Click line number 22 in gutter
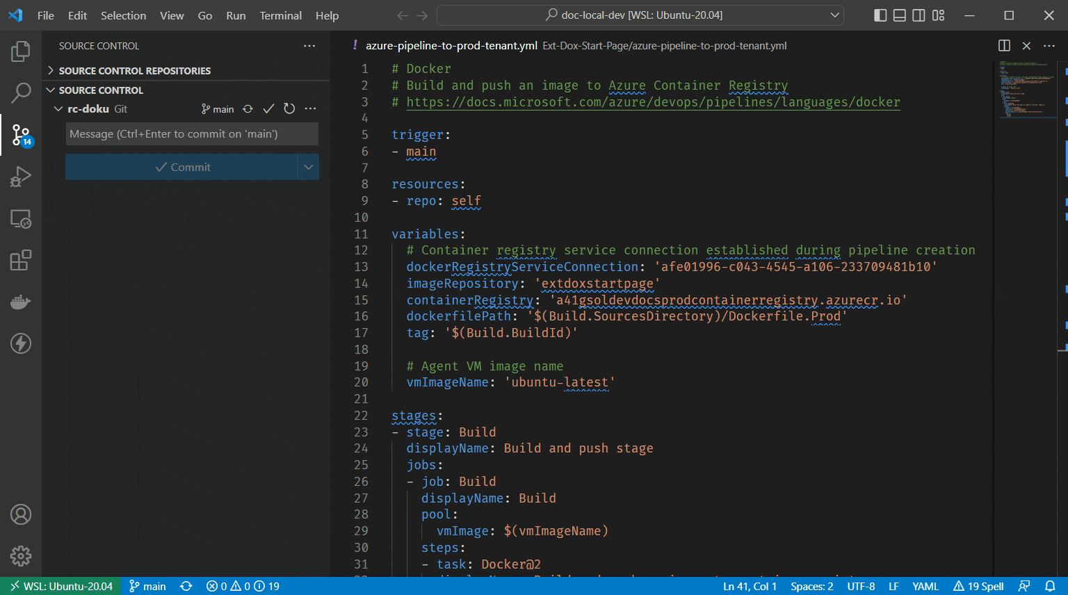The image size is (1068, 595). (361, 416)
